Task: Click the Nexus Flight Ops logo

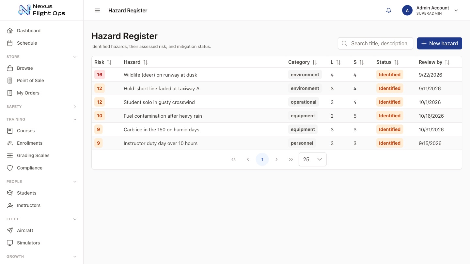Action: click(x=42, y=10)
